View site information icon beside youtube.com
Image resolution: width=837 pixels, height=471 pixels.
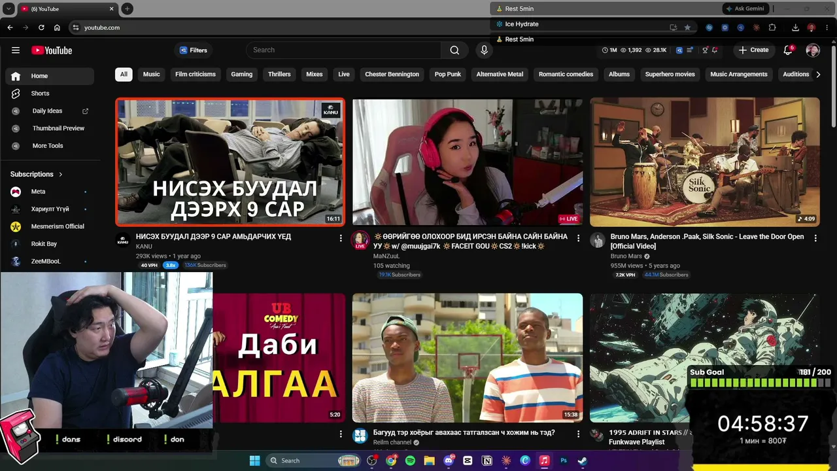tap(76, 27)
